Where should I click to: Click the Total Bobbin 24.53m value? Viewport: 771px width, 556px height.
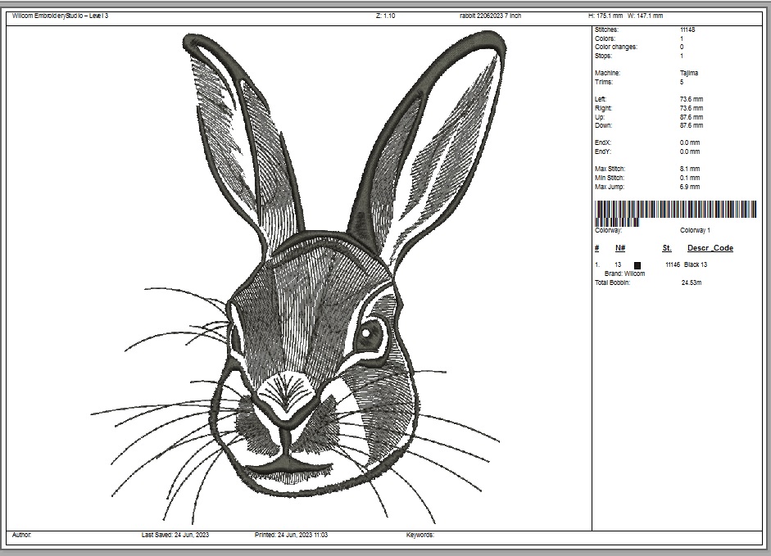point(692,283)
